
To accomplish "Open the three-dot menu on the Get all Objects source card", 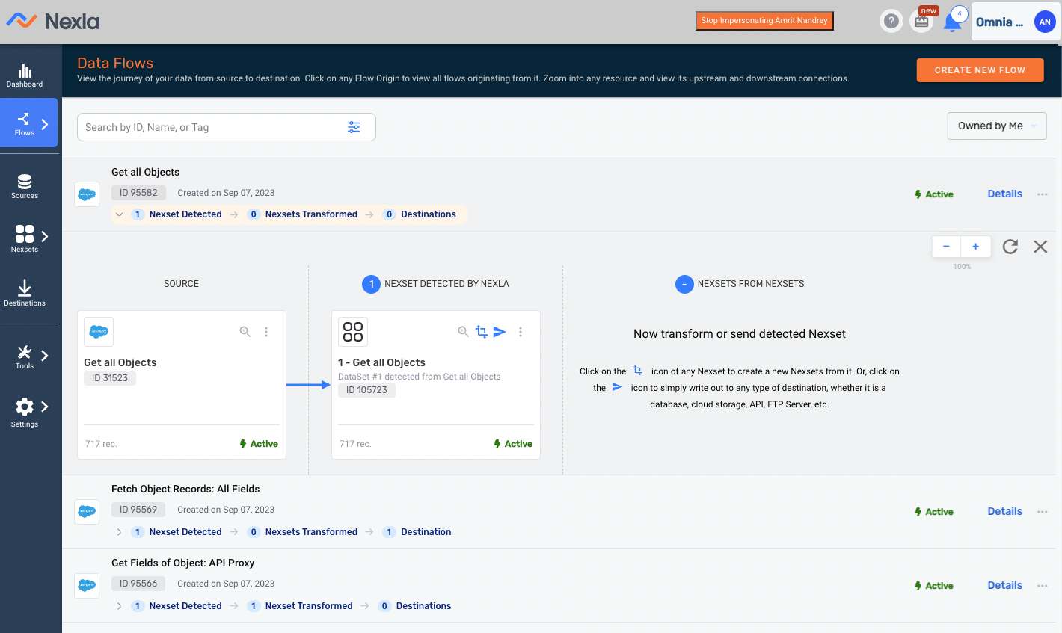I will click(266, 331).
